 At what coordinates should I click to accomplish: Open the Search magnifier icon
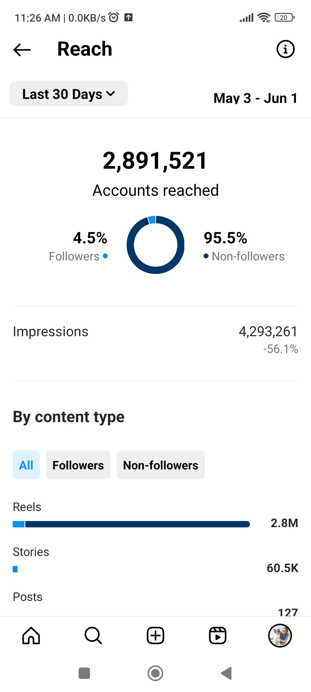[x=93, y=635]
